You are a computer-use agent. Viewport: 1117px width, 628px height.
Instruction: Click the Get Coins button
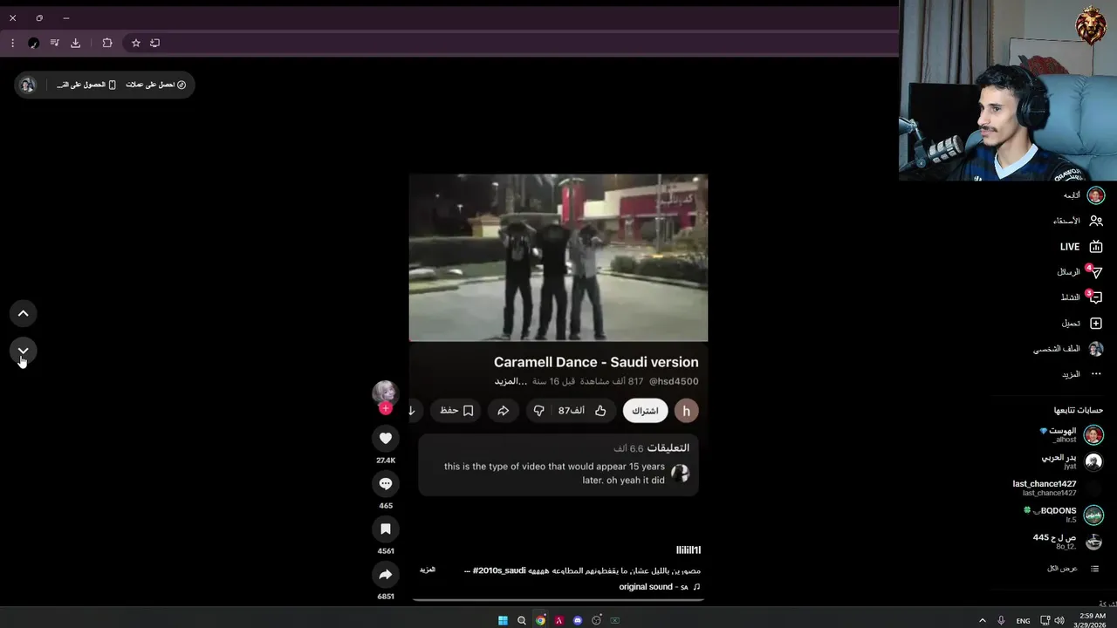point(156,85)
